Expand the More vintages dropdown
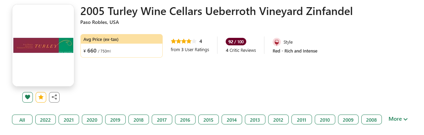Viewport: 424px width, 135px height. (398, 119)
